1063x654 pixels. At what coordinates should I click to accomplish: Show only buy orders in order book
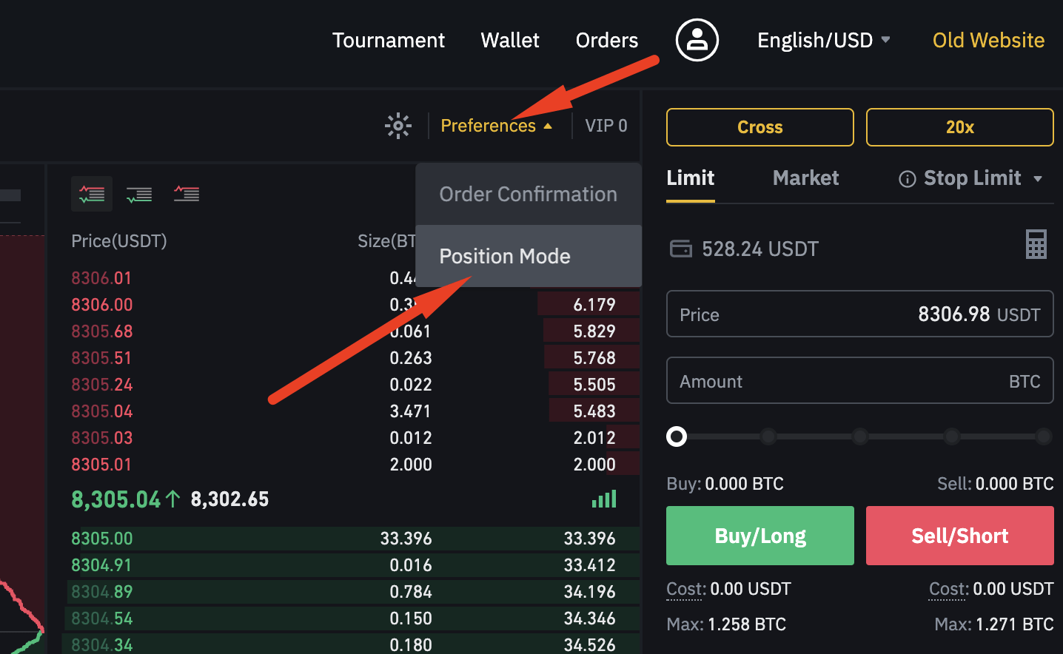click(139, 194)
